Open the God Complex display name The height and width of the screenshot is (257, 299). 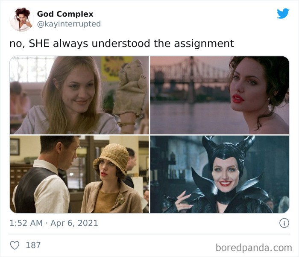click(x=65, y=14)
